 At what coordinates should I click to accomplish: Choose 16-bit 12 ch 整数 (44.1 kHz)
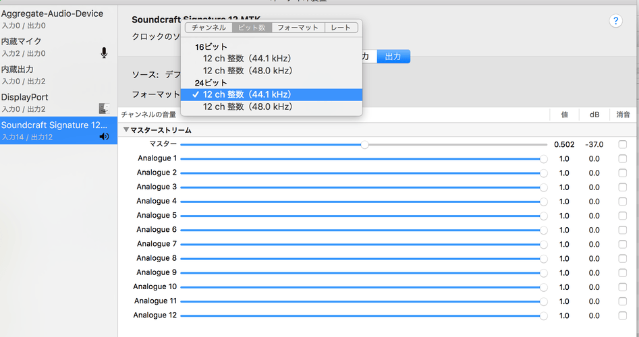[271, 59]
